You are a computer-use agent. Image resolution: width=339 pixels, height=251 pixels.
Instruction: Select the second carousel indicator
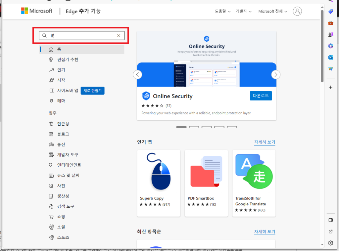pyautogui.click(x=194, y=127)
